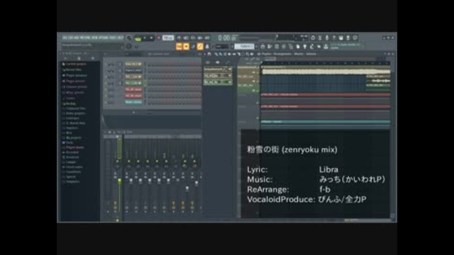454x255 pixels.
Task: Click the playlist vertical scrollbar
Action: (393, 139)
